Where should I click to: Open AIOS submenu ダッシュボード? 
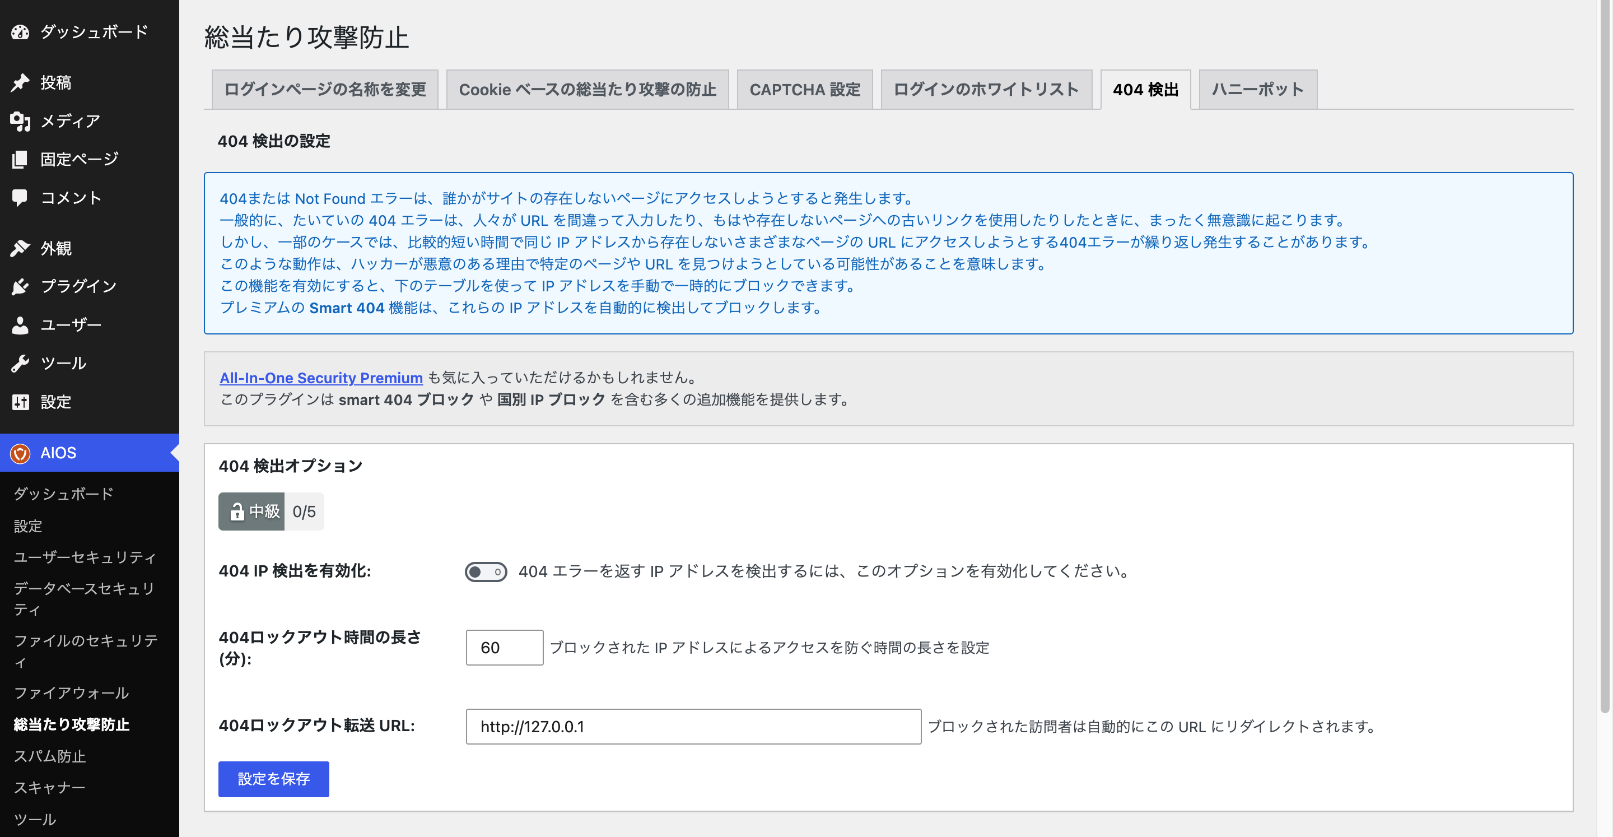pos(64,494)
